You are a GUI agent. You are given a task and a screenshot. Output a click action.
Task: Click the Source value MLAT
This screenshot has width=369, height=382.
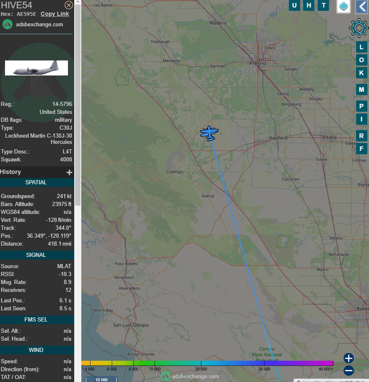click(64, 266)
